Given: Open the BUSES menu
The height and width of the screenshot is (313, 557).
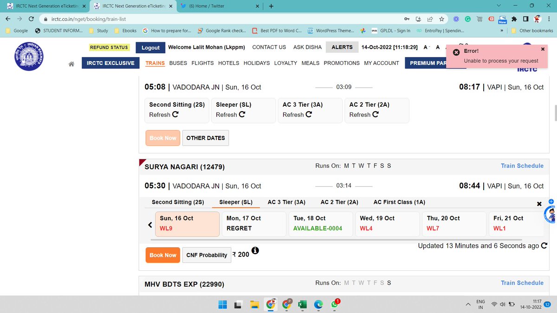Looking at the screenshot, I should (178, 63).
